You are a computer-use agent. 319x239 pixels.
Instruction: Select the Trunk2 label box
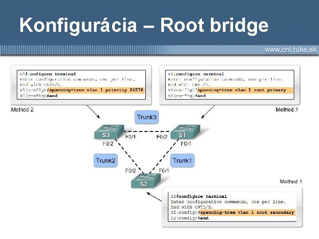click(x=105, y=161)
